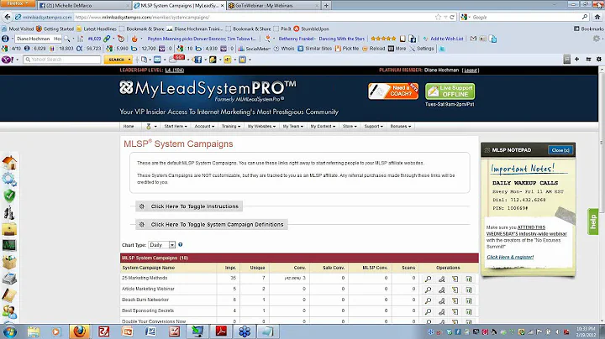Open Adobe Reader from the taskbar
This screenshot has width=605, height=339.
pos(221,331)
